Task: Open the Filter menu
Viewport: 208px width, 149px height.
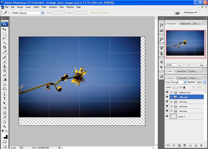Action: pyautogui.click(x=44, y=7)
